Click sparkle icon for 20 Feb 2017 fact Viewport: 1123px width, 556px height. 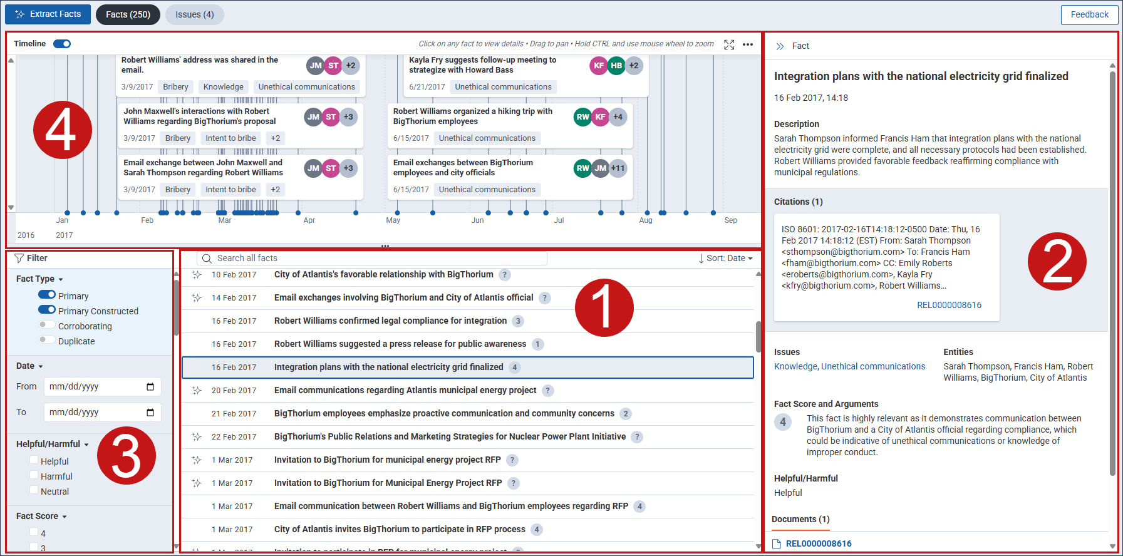(197, 391)
